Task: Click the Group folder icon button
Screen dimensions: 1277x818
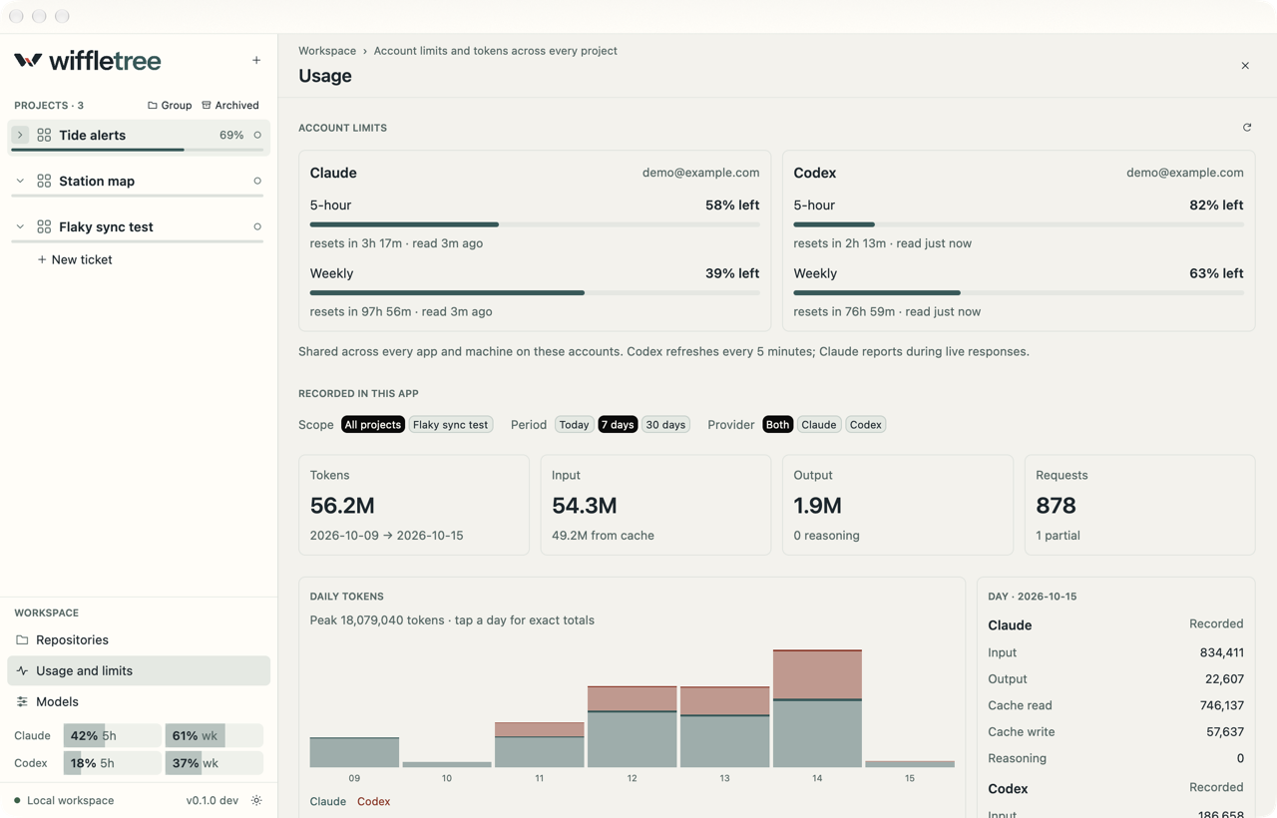Action: [170, 105]
